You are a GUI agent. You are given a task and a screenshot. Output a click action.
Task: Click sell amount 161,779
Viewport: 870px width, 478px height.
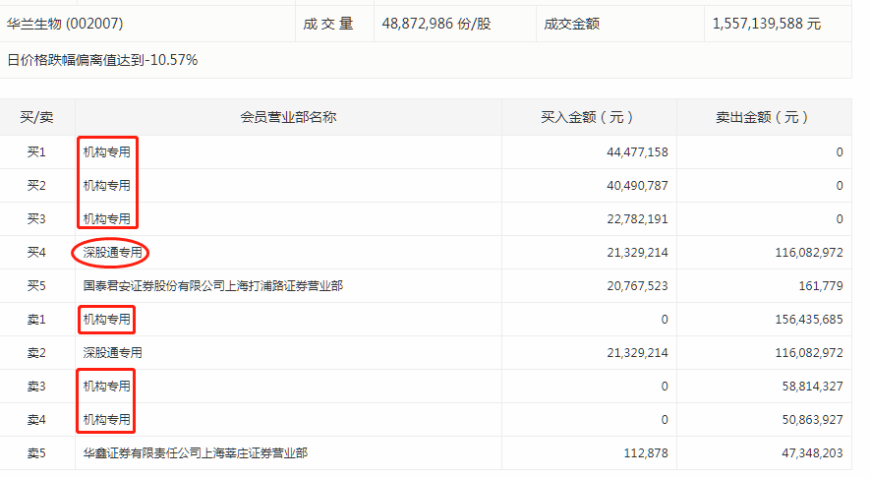[821, 286]
